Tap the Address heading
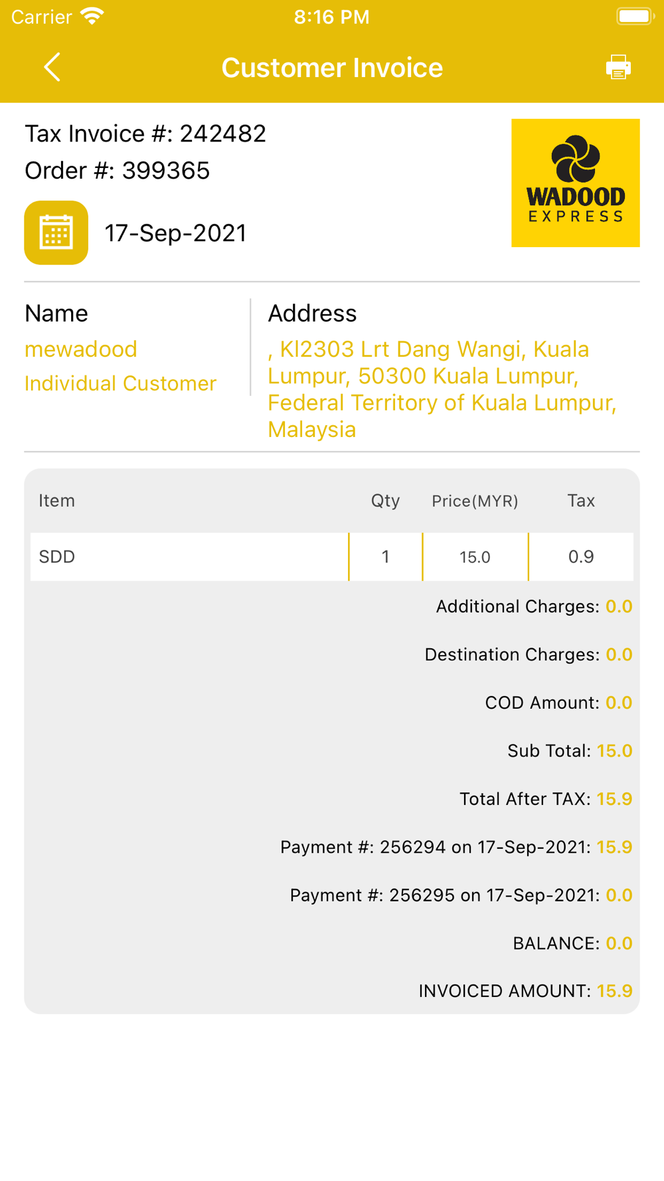This screenshot has width=664, height=1181. [x=312, y=314]
